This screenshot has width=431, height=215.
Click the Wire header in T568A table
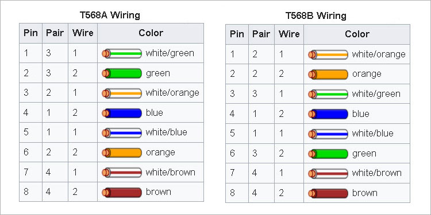pyautogui.click(x=83, y=33)
